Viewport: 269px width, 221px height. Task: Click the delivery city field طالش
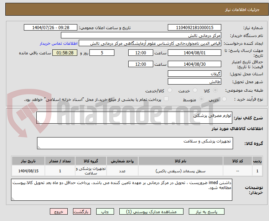tap(195, 82)
